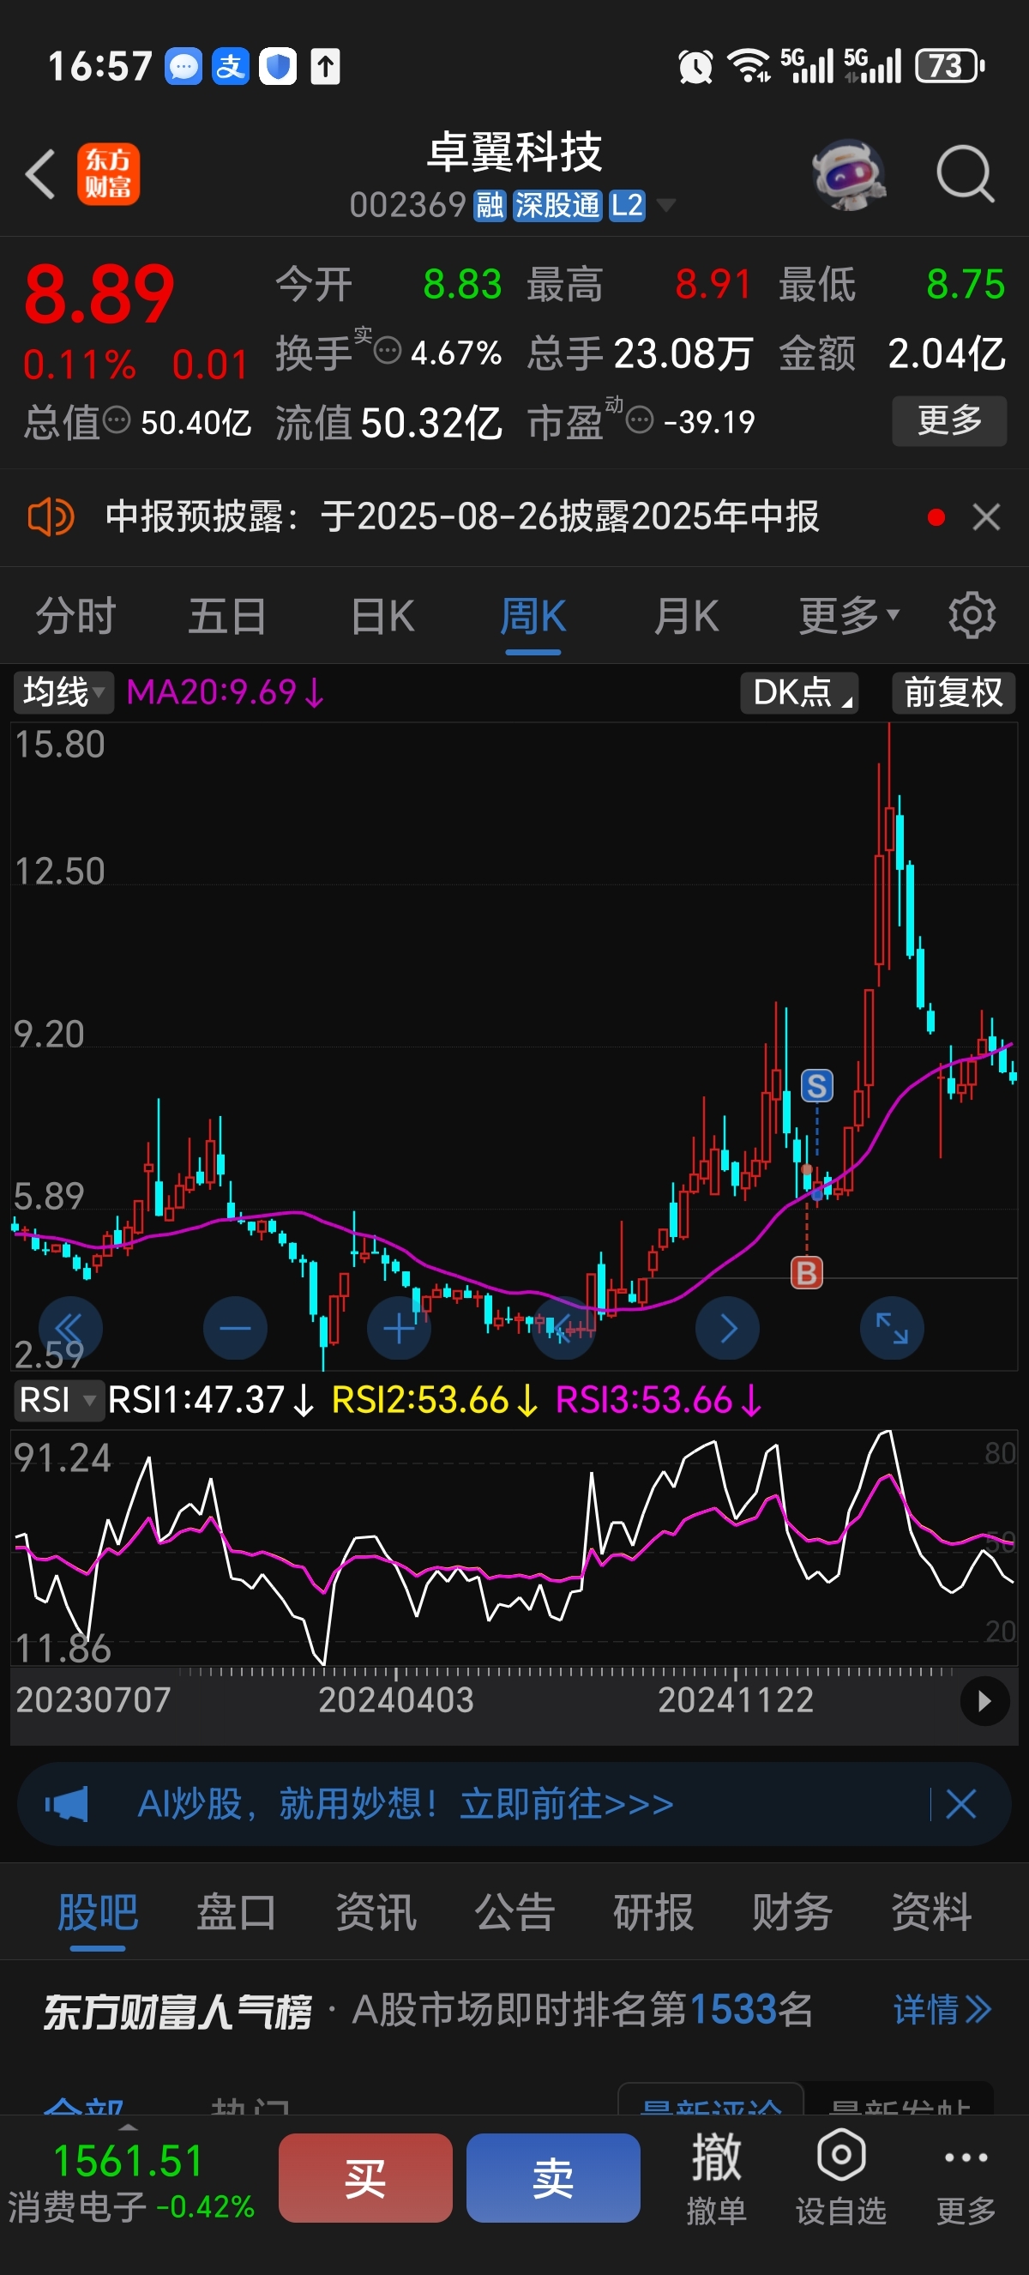The width and height of the screenshot is (1029, 2275).
Task: Tap 市盈 info circle icon
Action: (x=640, y=419)
